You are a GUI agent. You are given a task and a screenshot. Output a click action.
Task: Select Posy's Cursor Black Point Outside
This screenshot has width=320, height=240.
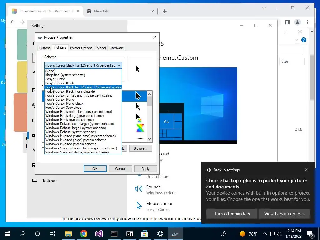(83, 91)
